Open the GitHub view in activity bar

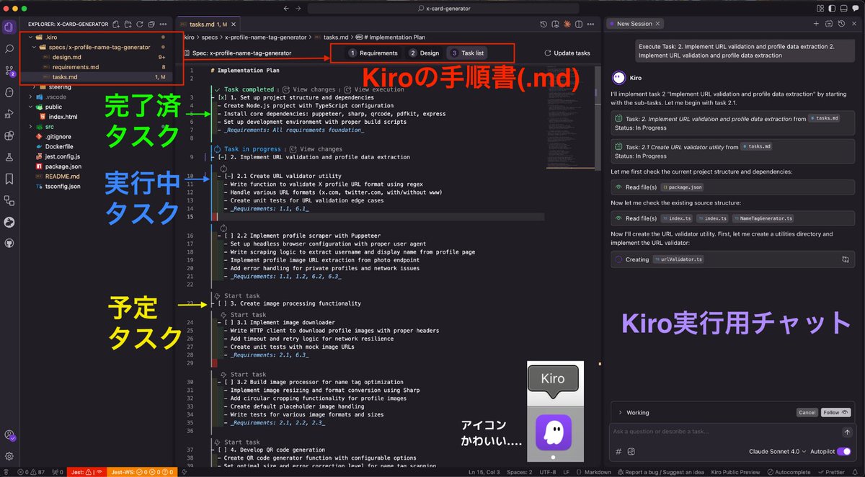click(x=9, y=244)
